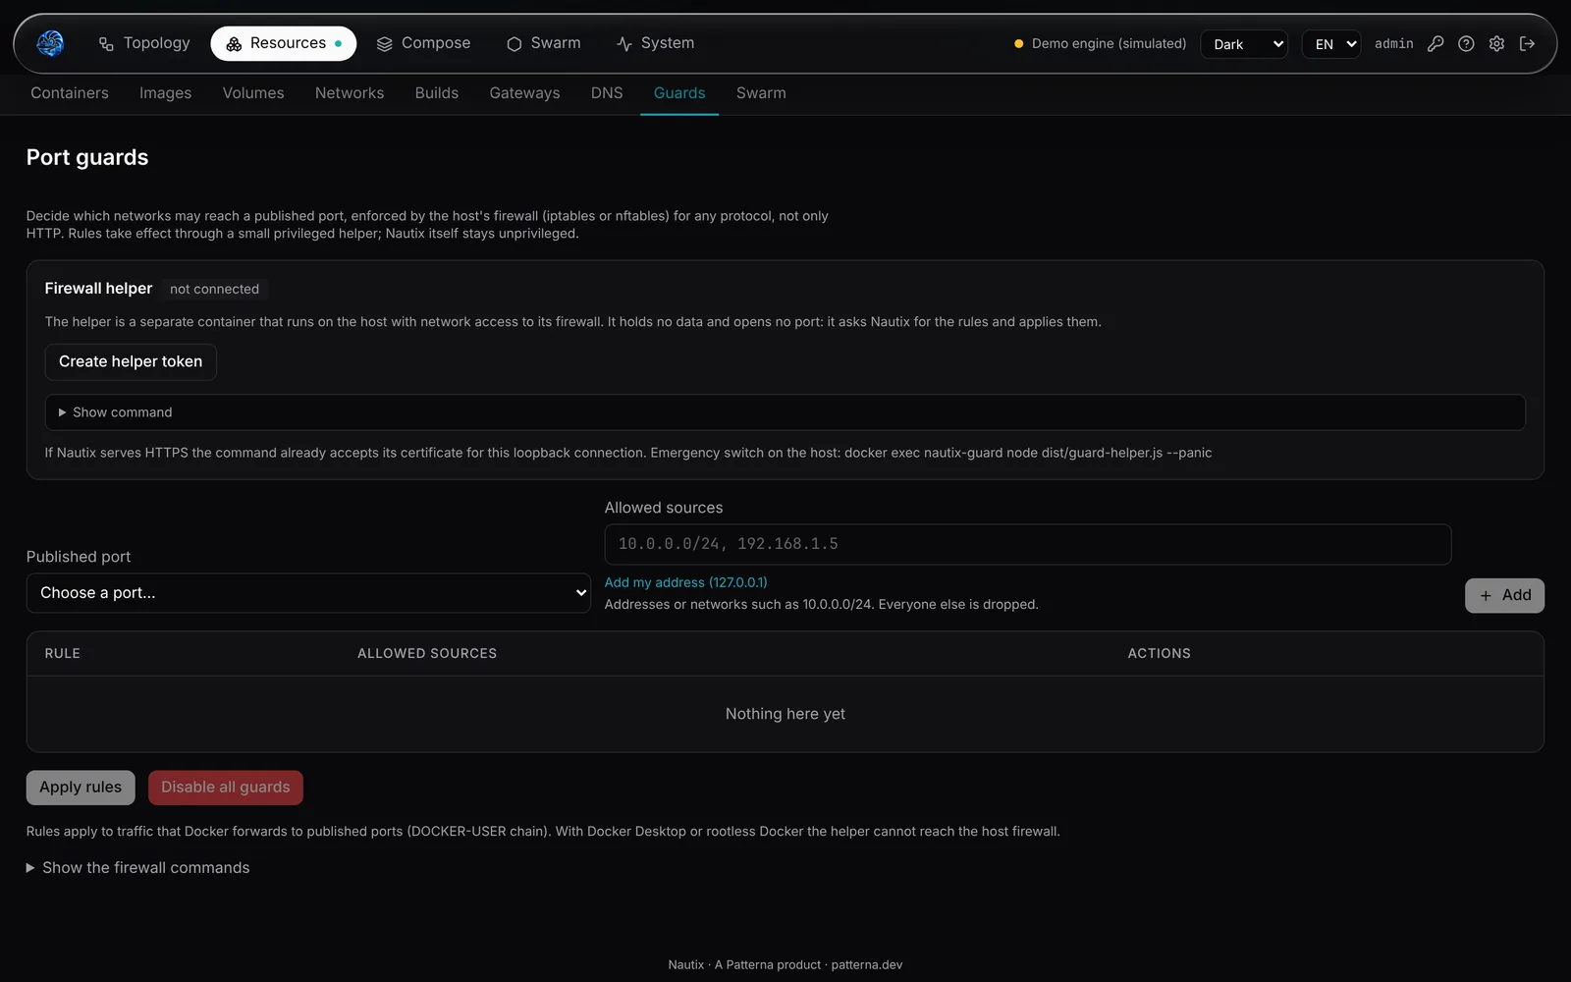The image size is (1571, 982).
Task: Open the Choose a port dropdown
Action: tap(308, 593)
